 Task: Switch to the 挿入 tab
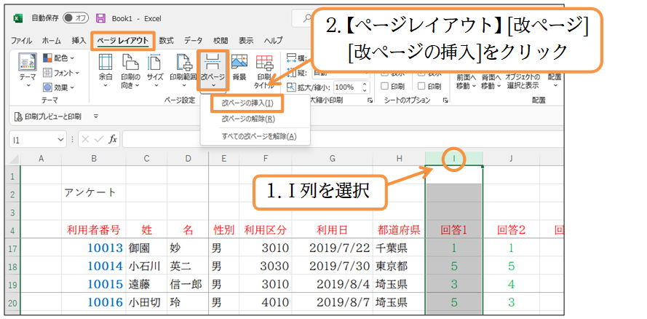(x=79, y=41)
